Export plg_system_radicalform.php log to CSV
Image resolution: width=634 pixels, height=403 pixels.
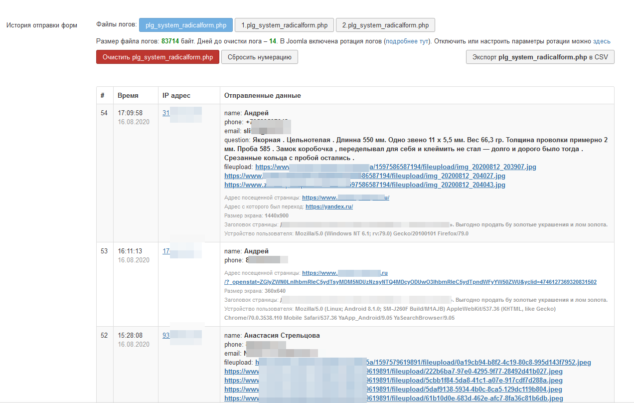[540, 57]
